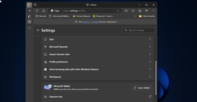Click the Microsoft Wallet heading
197x102 pixels.
[x=62, y=86]
